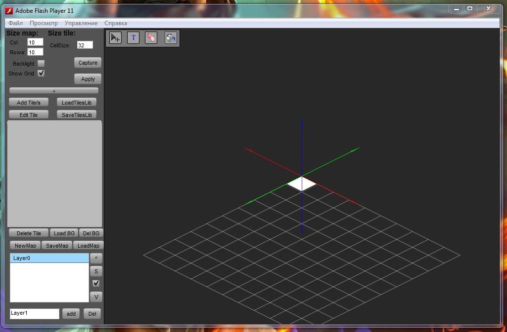Click the white highlighted grid tile
Viewport: 507px width, 332px height.
(302, 184)
